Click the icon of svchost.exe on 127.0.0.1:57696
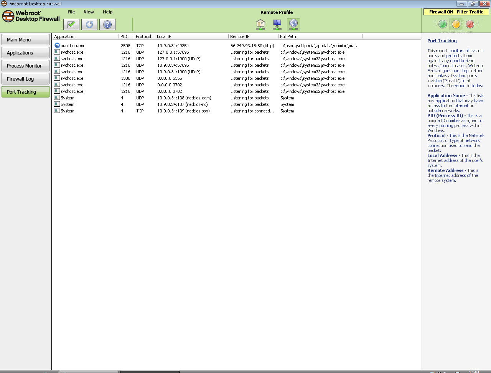The width and height of the screenshot is (491, 373). (57, 52)
